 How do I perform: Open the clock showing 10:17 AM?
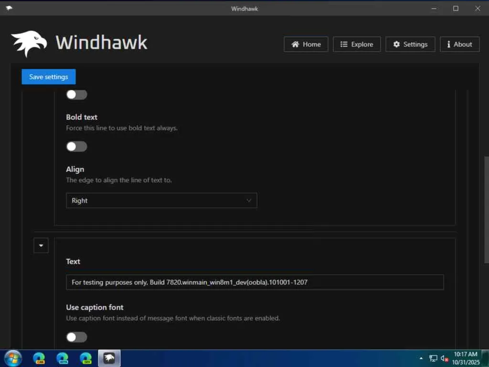[466, 358]
